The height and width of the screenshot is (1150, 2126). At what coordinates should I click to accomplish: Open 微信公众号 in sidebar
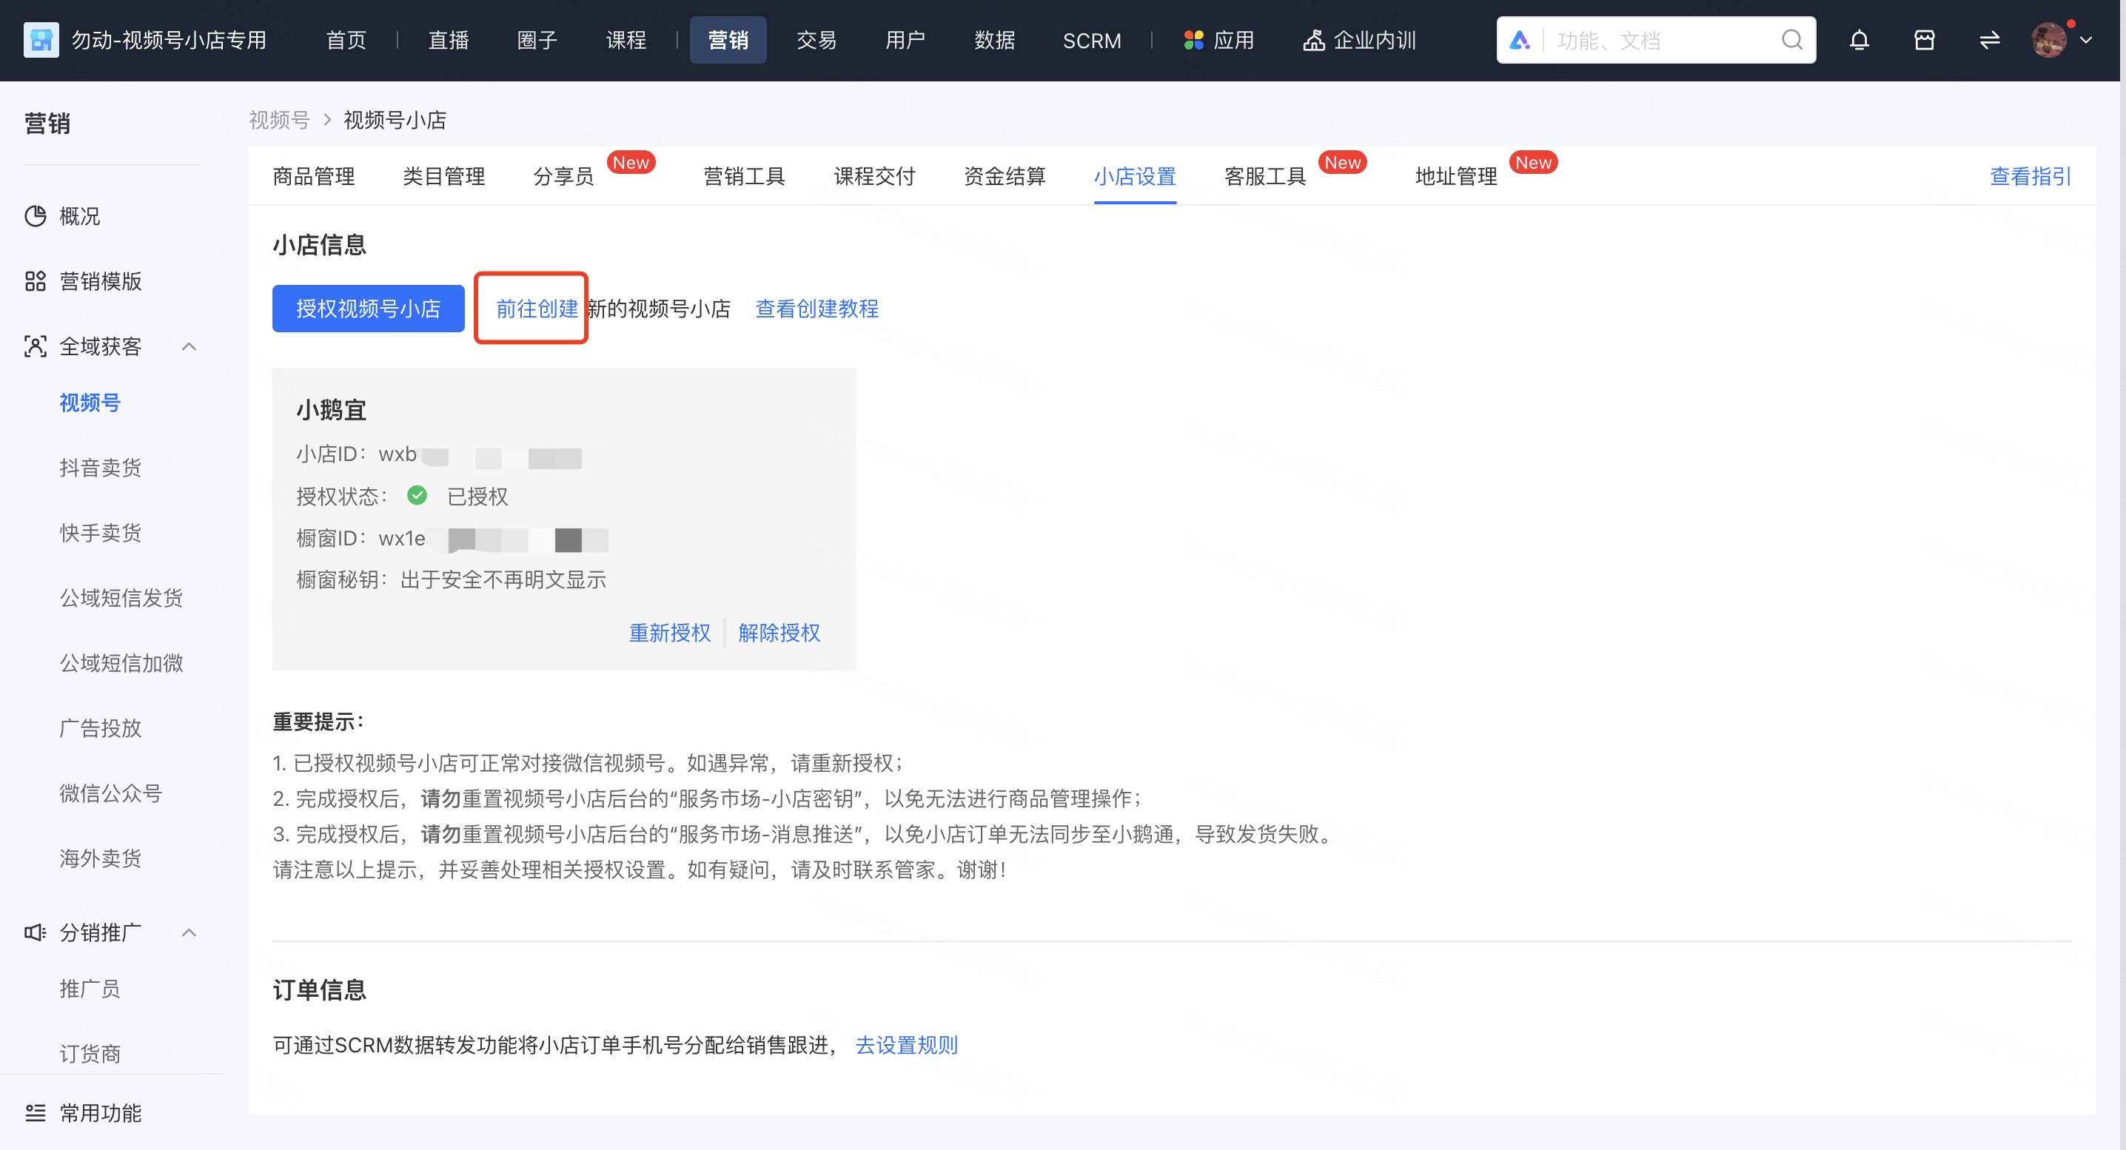(110, 793)
